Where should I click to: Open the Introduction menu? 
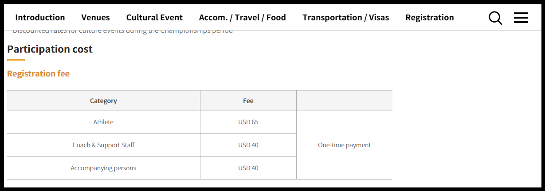click(x=40, y=18)
